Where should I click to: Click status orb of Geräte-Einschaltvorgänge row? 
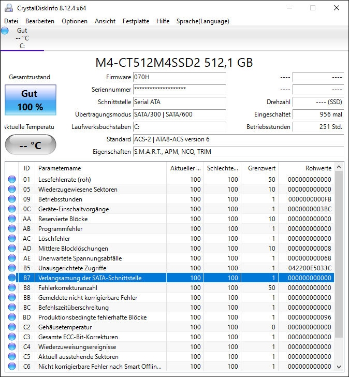12,209
